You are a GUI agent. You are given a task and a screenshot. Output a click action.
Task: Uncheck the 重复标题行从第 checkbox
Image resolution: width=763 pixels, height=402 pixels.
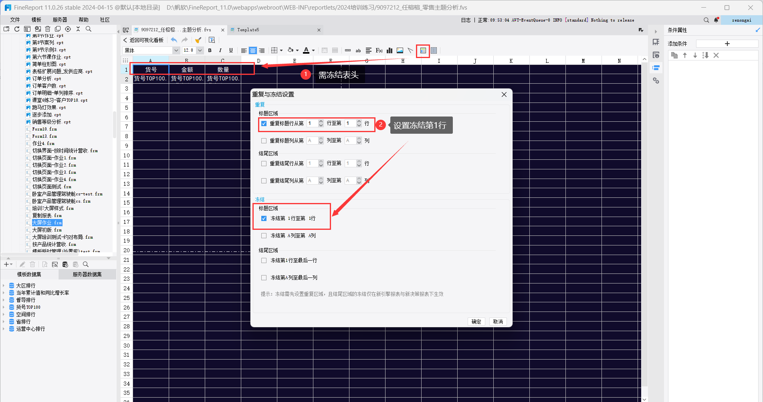coord(264,123)
